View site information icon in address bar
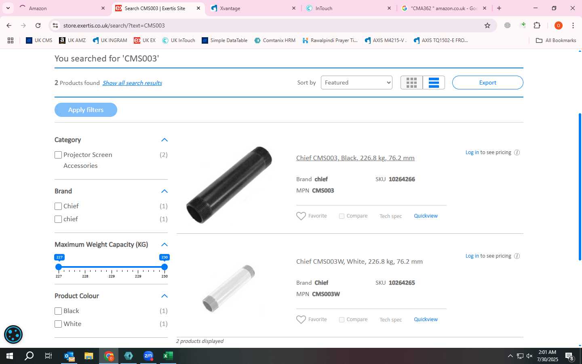The image size is (582, 364). click(55, 25)
